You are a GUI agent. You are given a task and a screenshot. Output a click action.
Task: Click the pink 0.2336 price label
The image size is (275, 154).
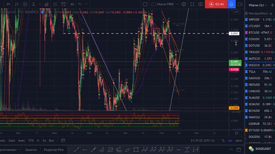coord(234,69)
